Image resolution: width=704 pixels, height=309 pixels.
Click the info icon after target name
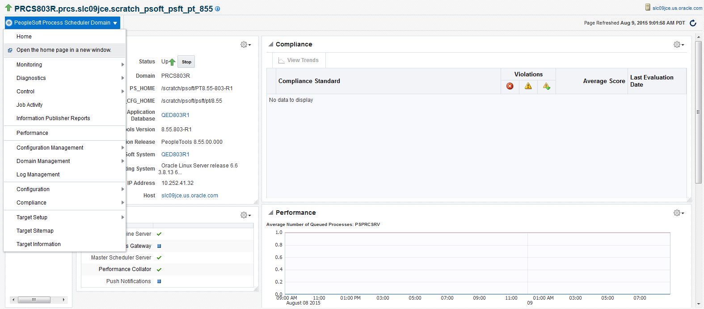217,9
